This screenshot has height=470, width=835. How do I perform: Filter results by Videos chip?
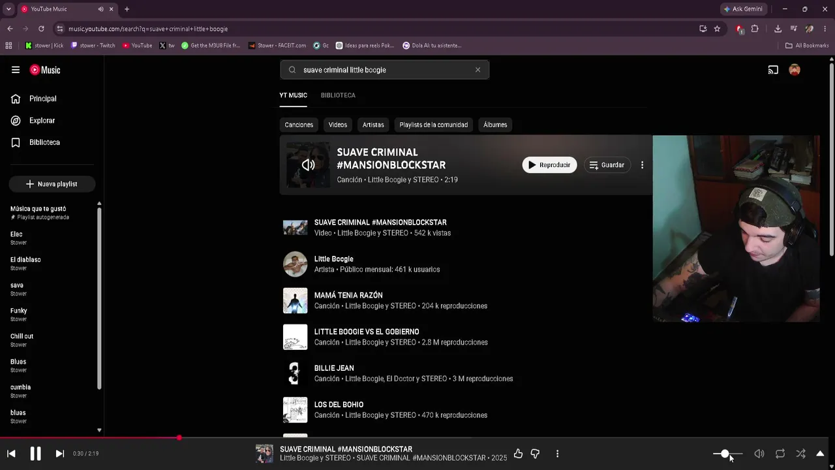(338, 125)
